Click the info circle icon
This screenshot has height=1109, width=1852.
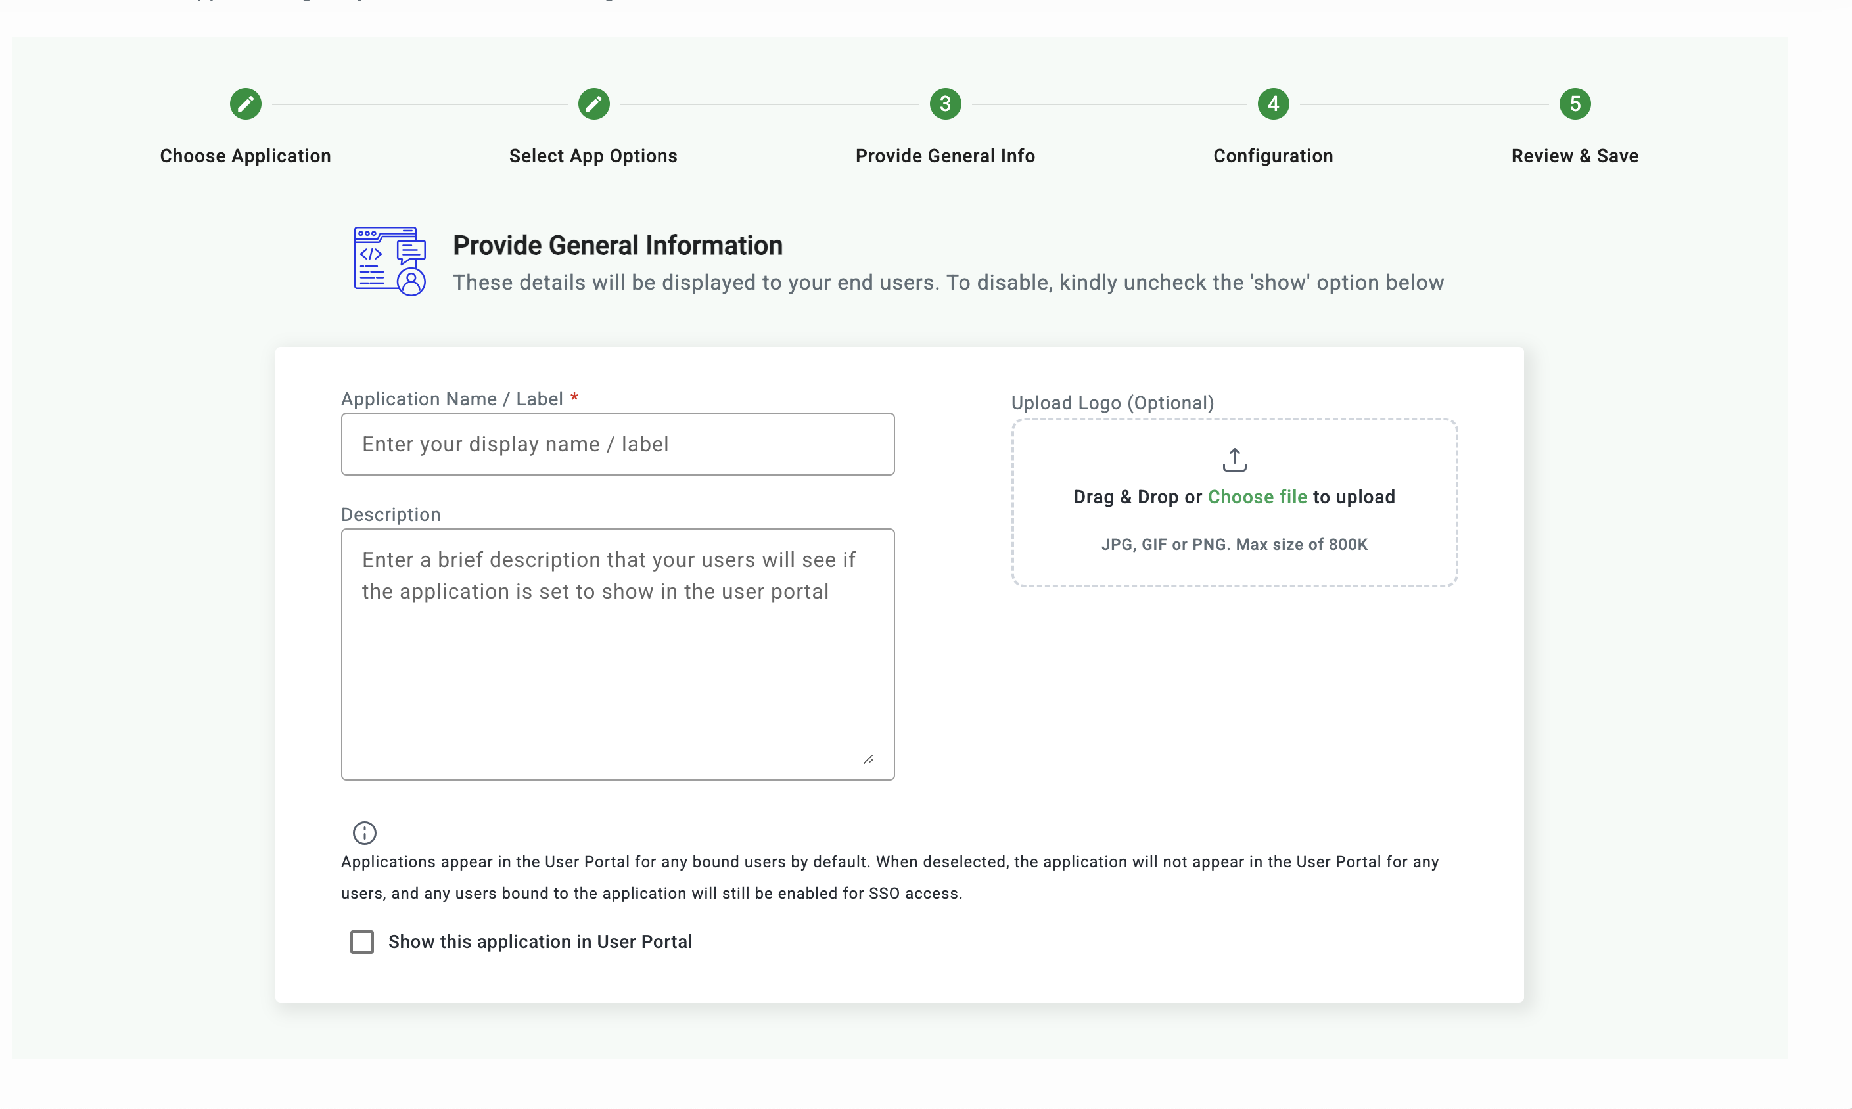coord(364,832)
